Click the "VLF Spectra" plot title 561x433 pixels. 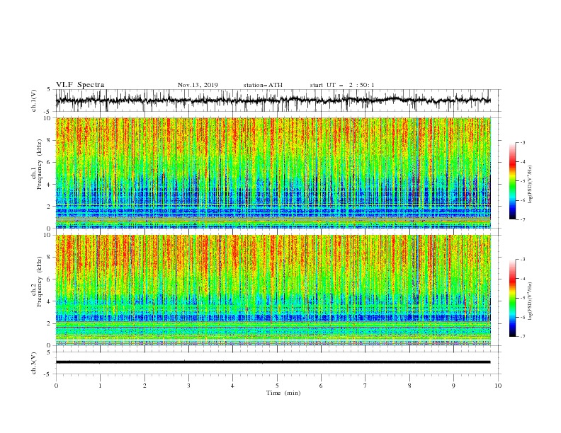tap(80, 85)
